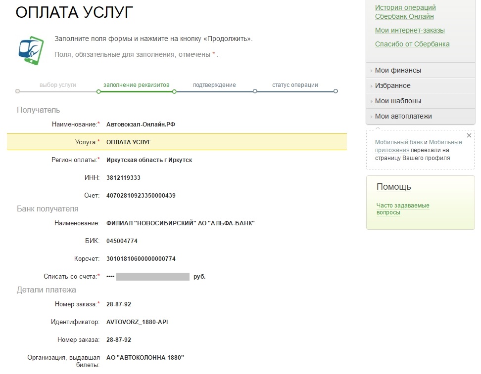Click the highlighted ОПЛАТА УСЛУГ service value
This screenshot has width=481, height=374.
(x=129, y=142)
